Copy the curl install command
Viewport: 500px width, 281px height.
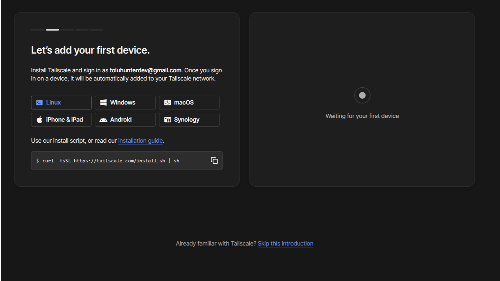coord(214,160)
